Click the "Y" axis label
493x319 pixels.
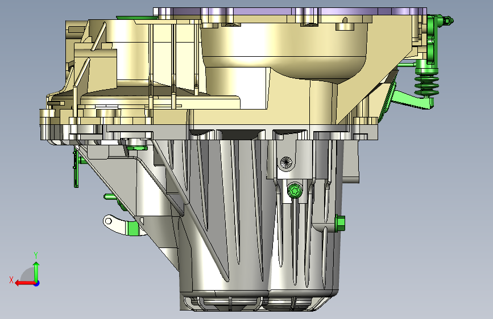tap(36, 255)
